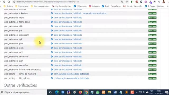169x95 pixels.
Task: Click the Windows taskbar search box
Action: (24, 92)
